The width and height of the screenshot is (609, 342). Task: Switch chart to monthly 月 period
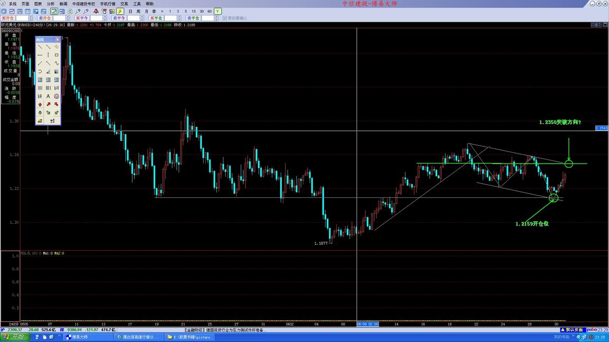tap(146, 11)
